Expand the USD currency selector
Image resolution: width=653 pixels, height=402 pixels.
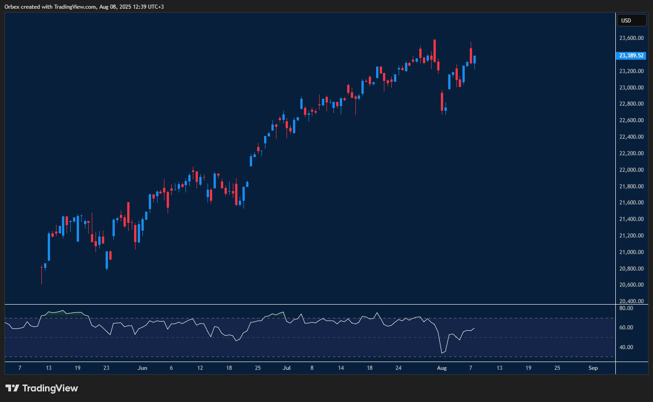point(631,20)
